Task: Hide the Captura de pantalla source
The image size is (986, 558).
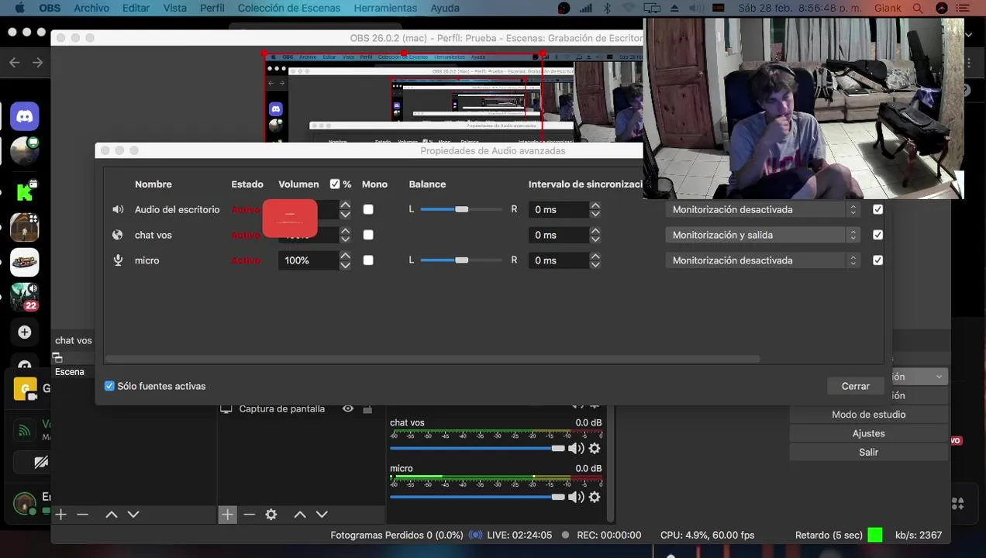Action: coord(348,408)
